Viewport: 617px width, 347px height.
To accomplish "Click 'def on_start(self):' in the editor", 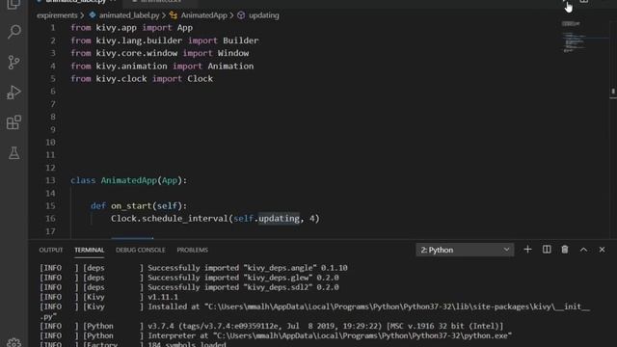I will pos(139,205).
